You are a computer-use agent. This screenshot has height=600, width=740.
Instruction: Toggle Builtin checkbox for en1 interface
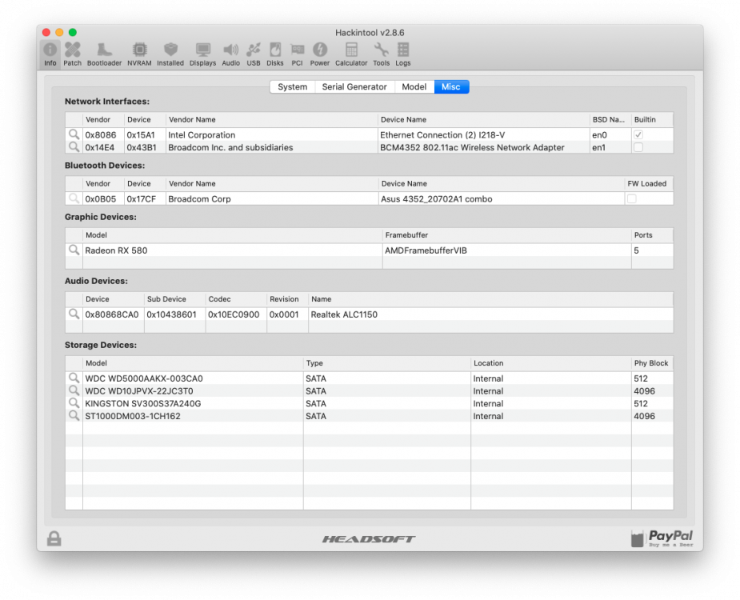click(638, 147)
